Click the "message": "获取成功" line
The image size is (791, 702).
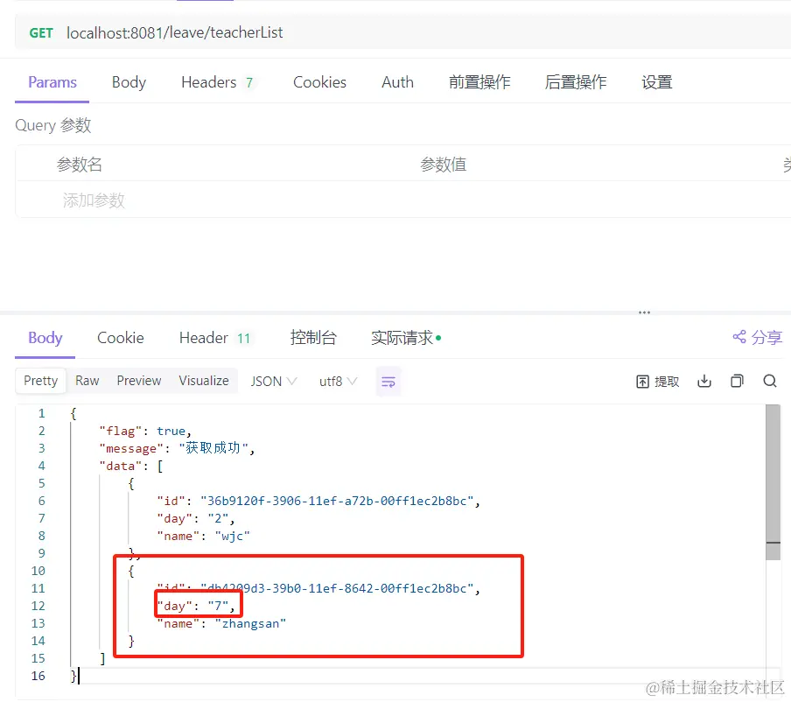tap(177, 448)
